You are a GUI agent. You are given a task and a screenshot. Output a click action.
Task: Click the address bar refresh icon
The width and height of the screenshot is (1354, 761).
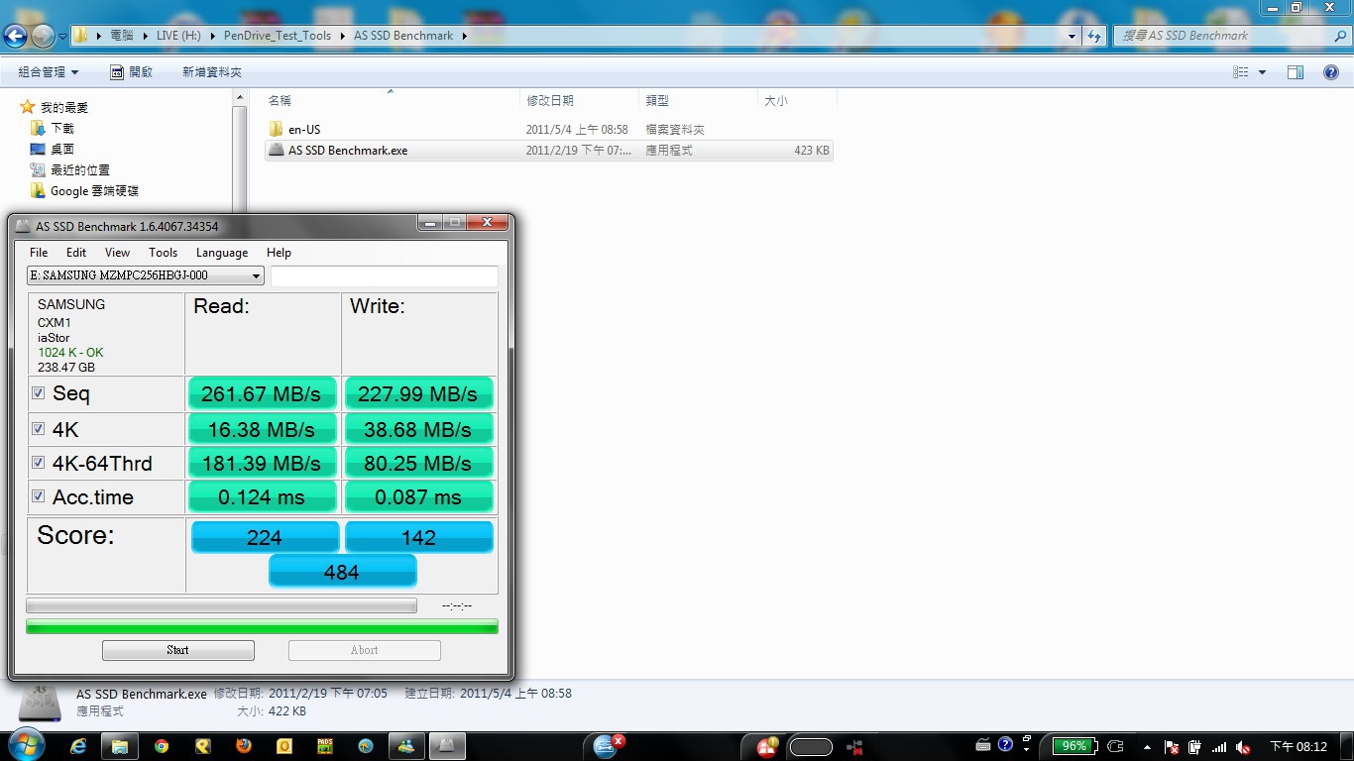coord(1094,36)
